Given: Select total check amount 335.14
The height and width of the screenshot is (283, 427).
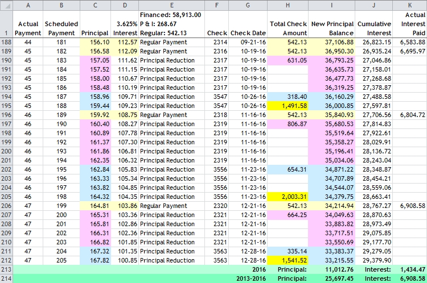Looking at the screenshot, I should click(x=288, y=251).
